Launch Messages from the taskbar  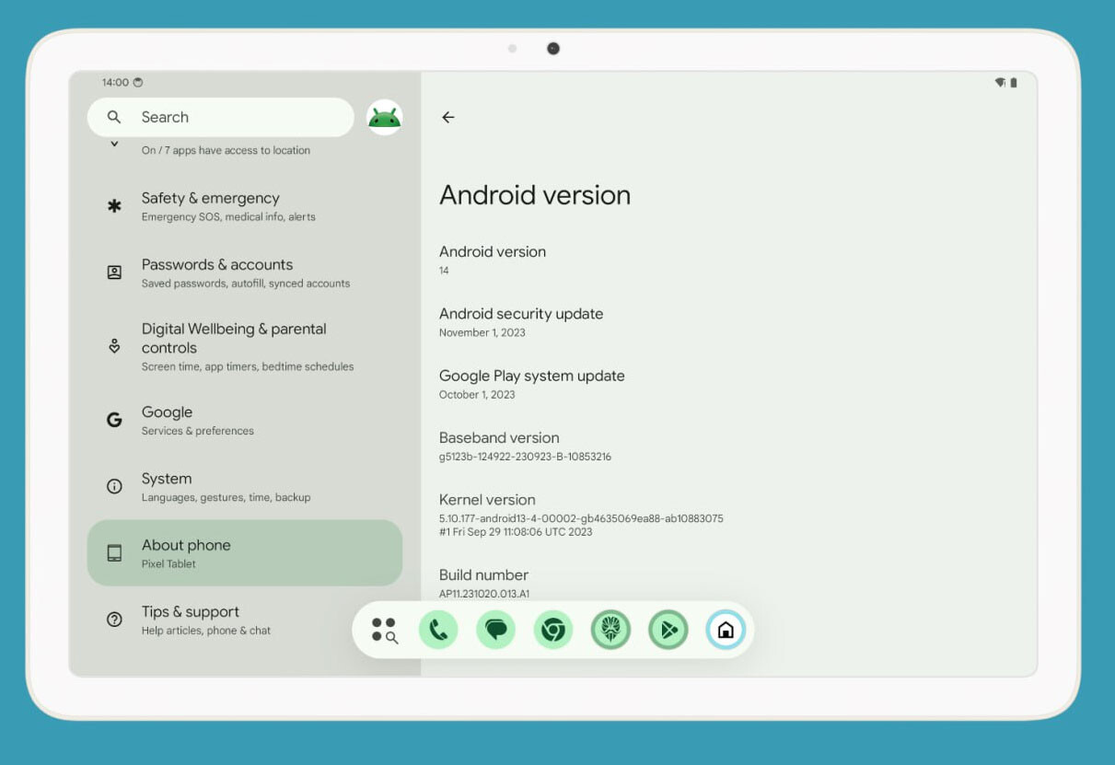coord(495,629)
